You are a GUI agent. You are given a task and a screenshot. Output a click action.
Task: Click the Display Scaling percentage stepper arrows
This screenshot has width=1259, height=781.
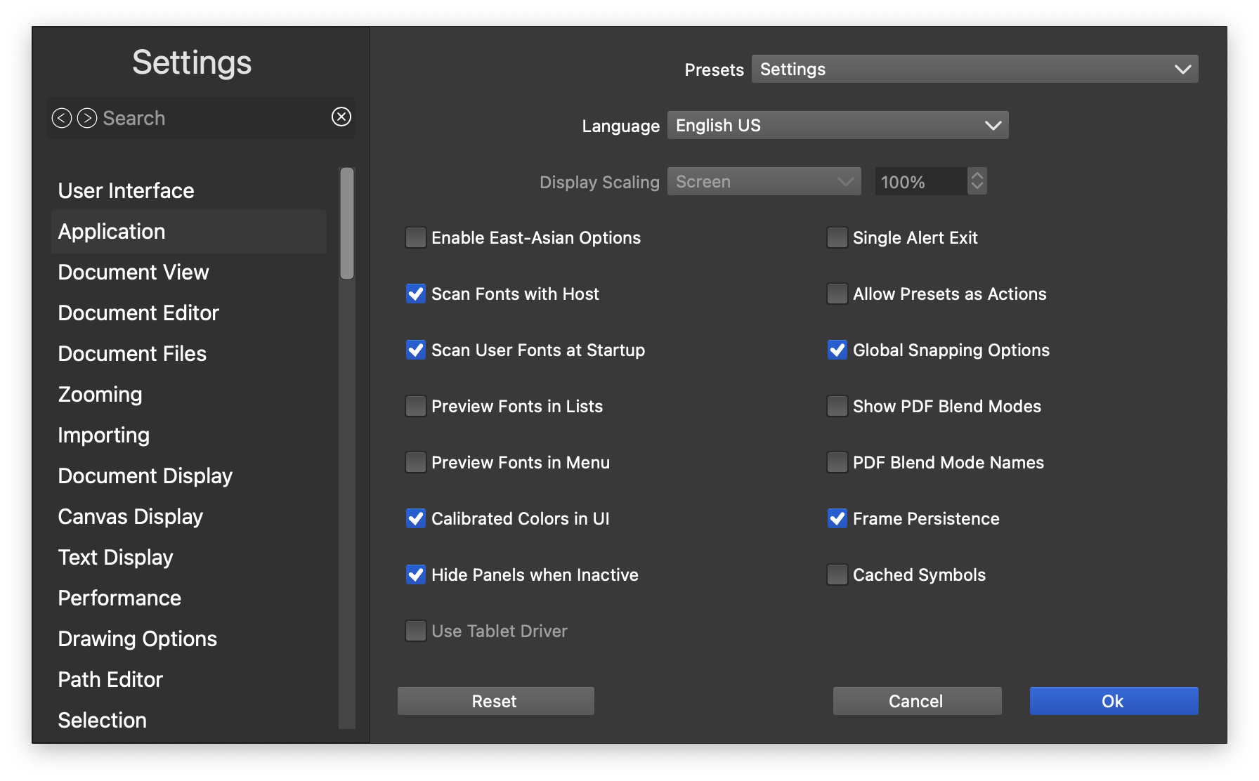pyautogui.click(x=977, y=181)
